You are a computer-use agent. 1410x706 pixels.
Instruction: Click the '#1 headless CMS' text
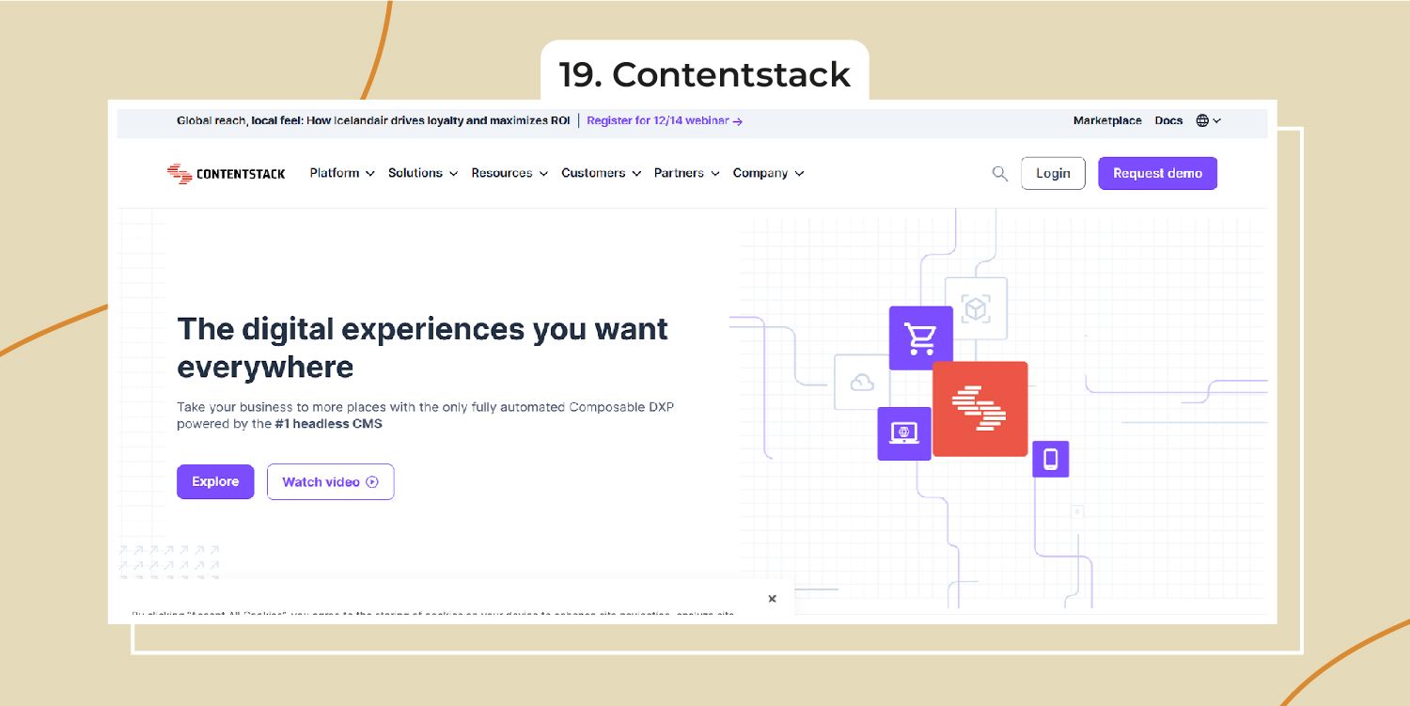(x=328, y=424)
